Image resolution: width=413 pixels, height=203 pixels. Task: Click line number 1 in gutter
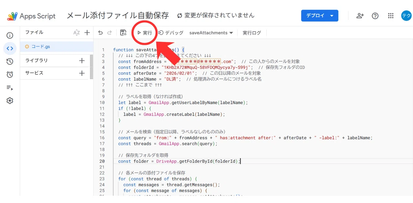point(103,50)
